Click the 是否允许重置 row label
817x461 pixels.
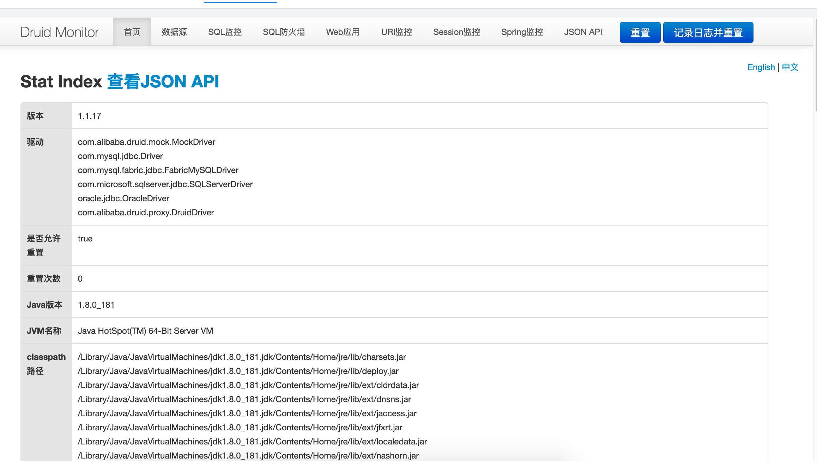[x=44, y=246]
